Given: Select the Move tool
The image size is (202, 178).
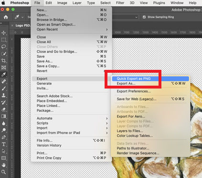Looking at the screenshot, I should click(x=3, y=33).
